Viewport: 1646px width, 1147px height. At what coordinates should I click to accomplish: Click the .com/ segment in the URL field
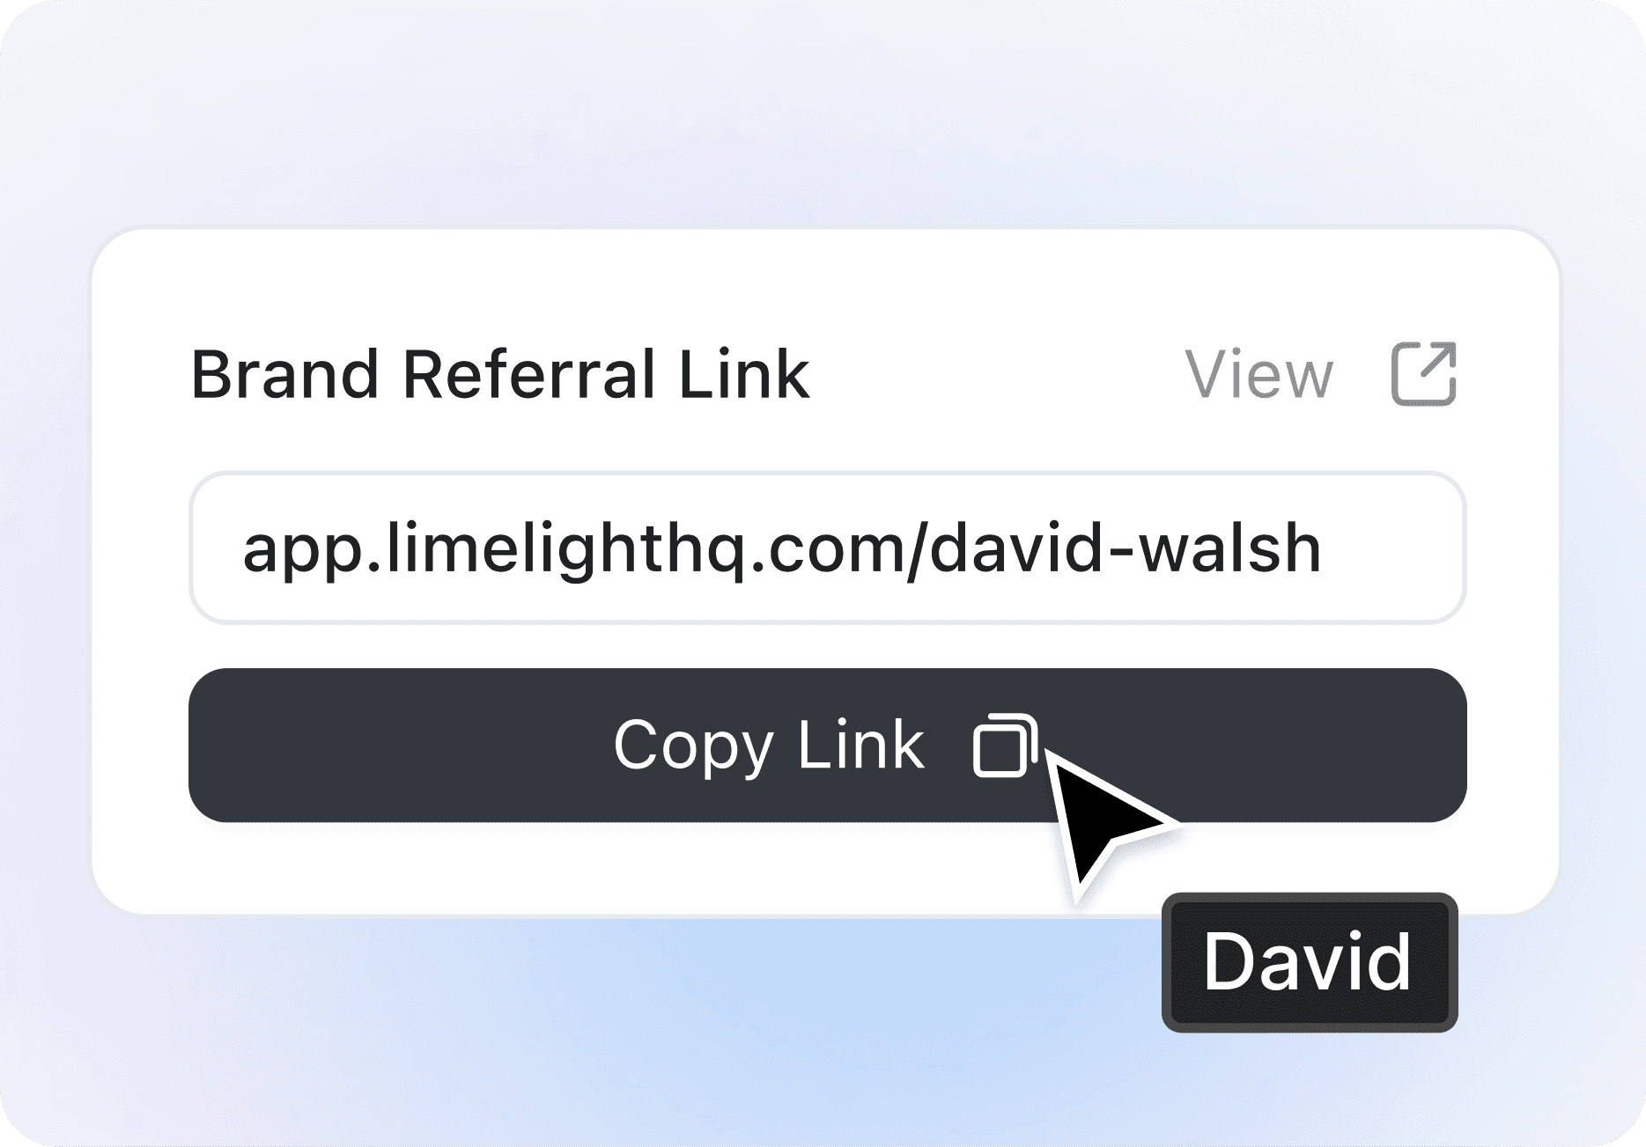coord(830,549)
